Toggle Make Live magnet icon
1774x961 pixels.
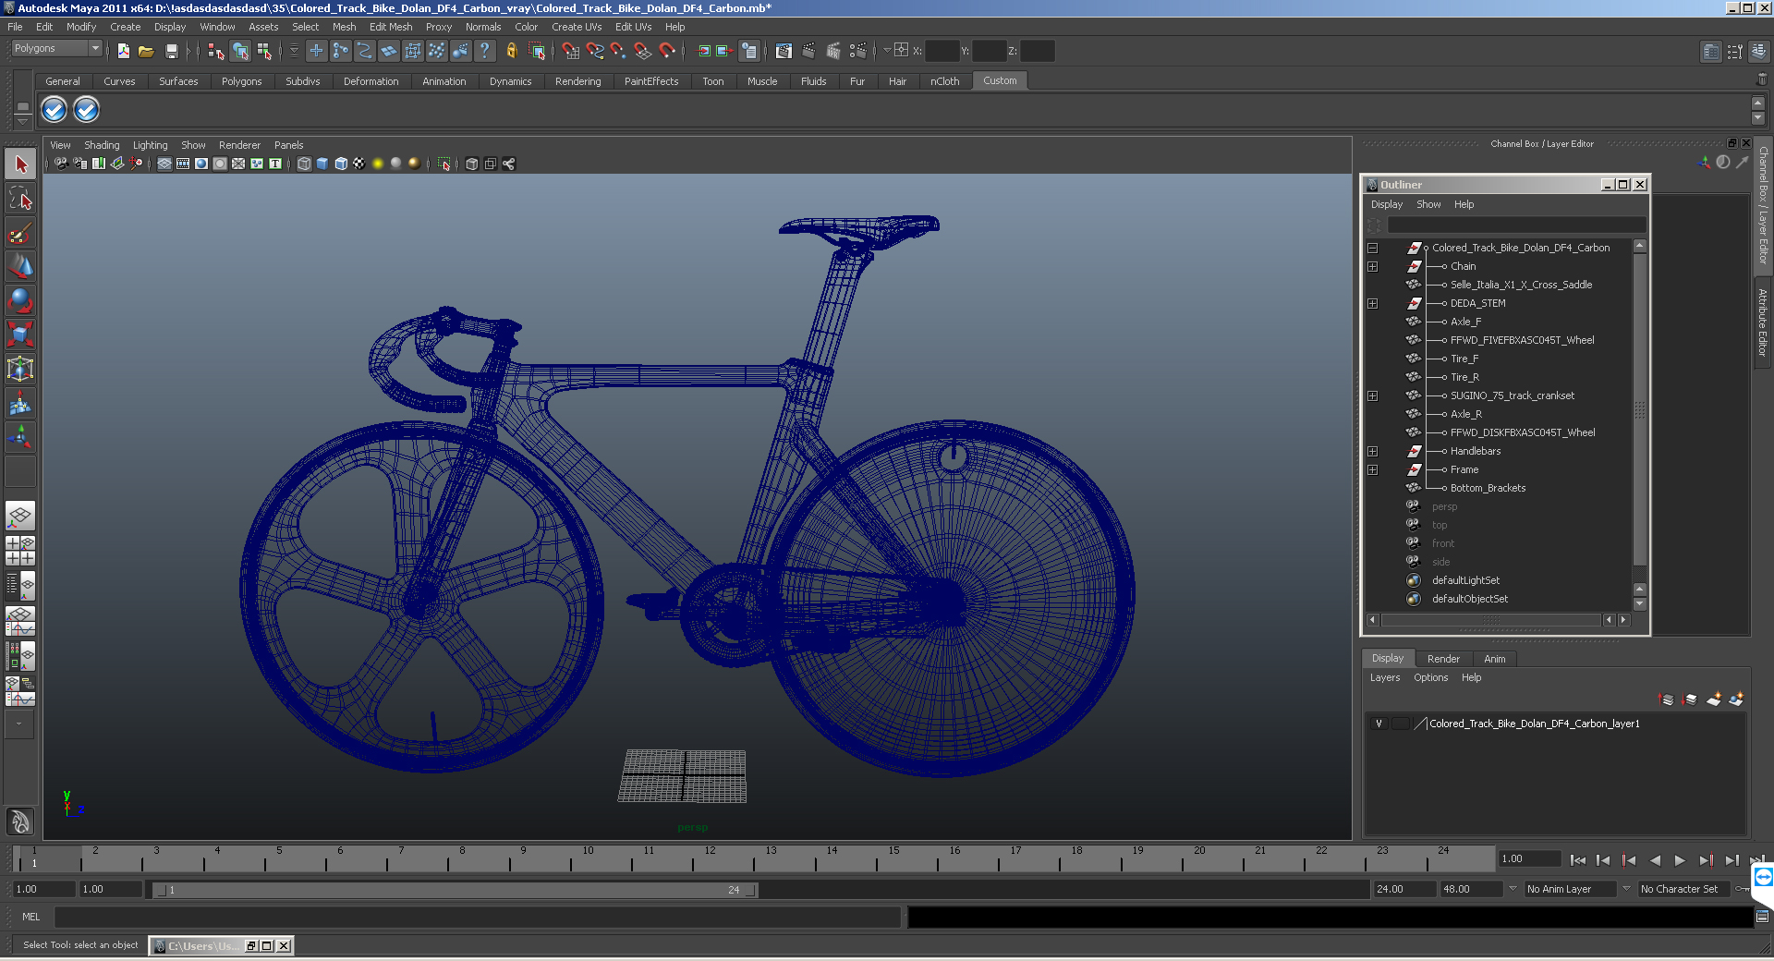pyautogui.click(x=667, y=51)
